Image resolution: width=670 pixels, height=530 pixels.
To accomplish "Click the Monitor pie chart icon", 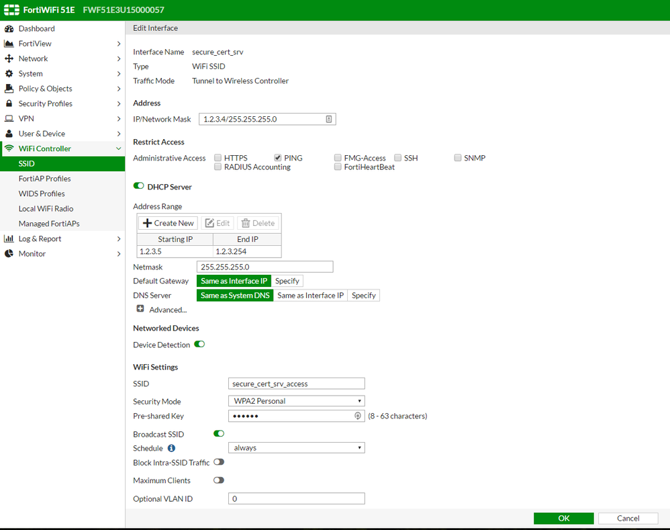I will (x=9, y=254).
